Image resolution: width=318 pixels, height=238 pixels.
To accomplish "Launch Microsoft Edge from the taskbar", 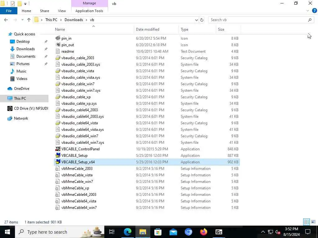I will [128, 232].
